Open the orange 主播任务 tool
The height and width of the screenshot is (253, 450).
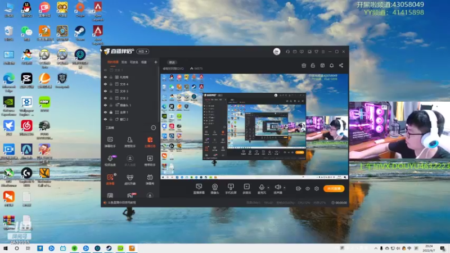coord(150,142)
